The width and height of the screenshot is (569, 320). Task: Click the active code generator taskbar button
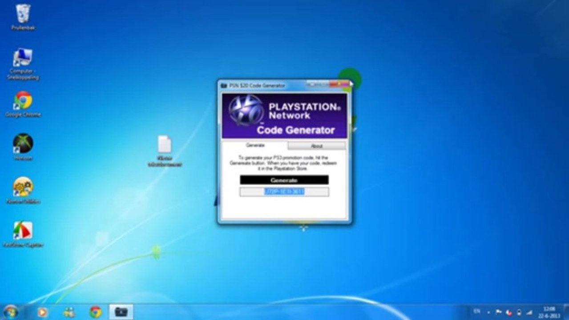click(121, 312)
